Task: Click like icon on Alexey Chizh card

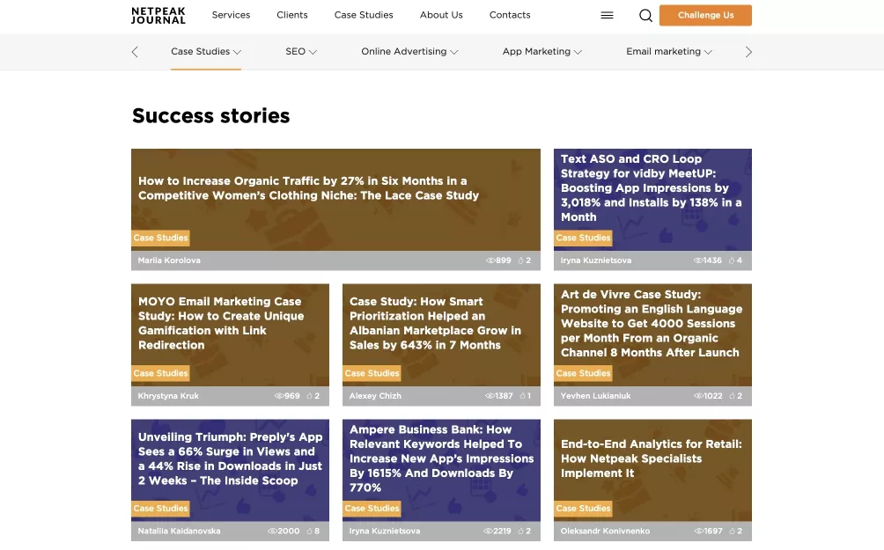Action: [522, 396]
